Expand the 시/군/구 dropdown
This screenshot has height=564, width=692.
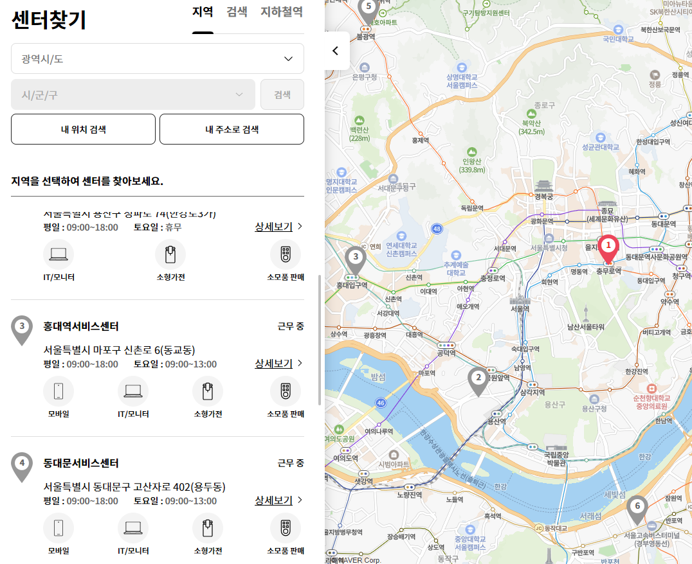click(133, 94)
